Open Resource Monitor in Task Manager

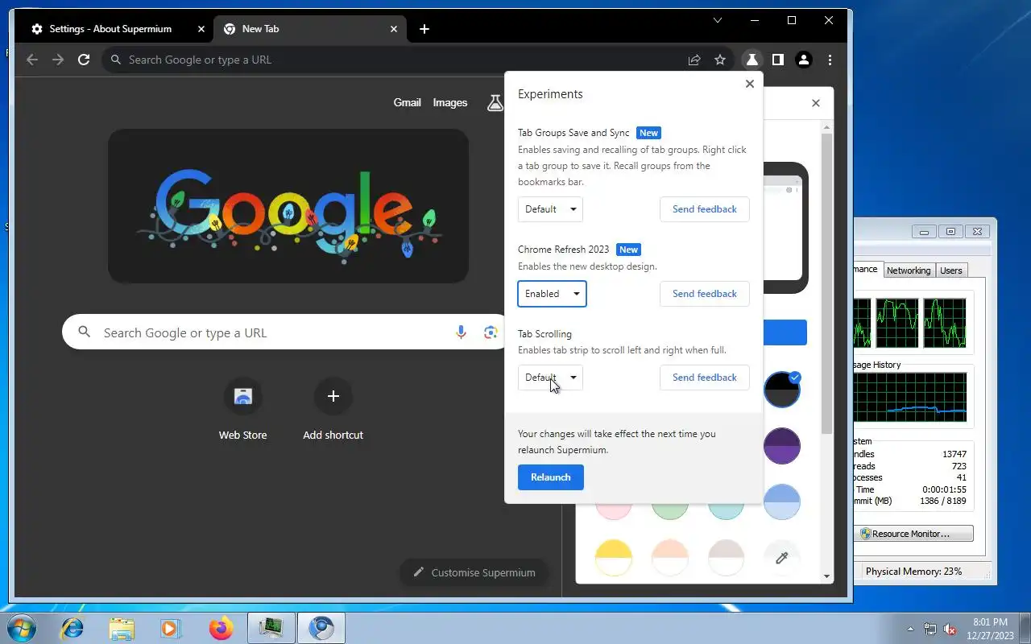point(913,534)
